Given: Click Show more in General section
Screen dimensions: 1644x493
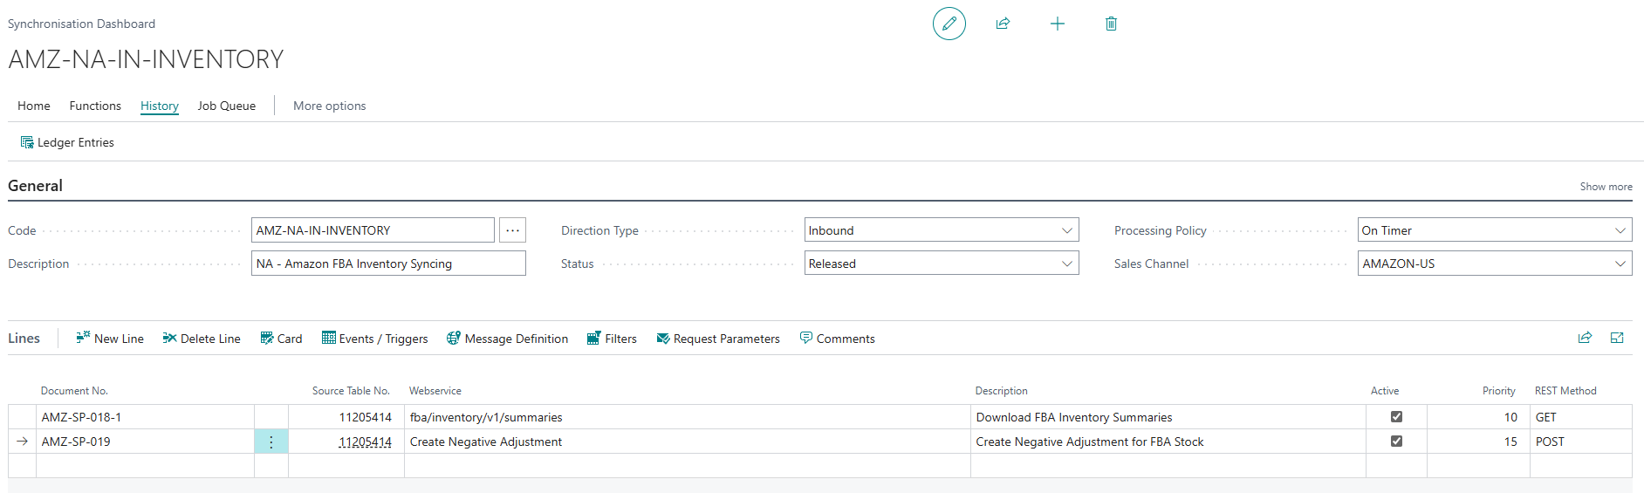Looking at the screenshot, I should tap(1606, 187).
